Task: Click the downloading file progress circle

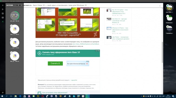Action: pyautogui.click(x=15, y=16)
